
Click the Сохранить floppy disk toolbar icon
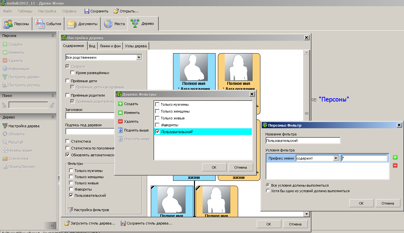[87, 11]
